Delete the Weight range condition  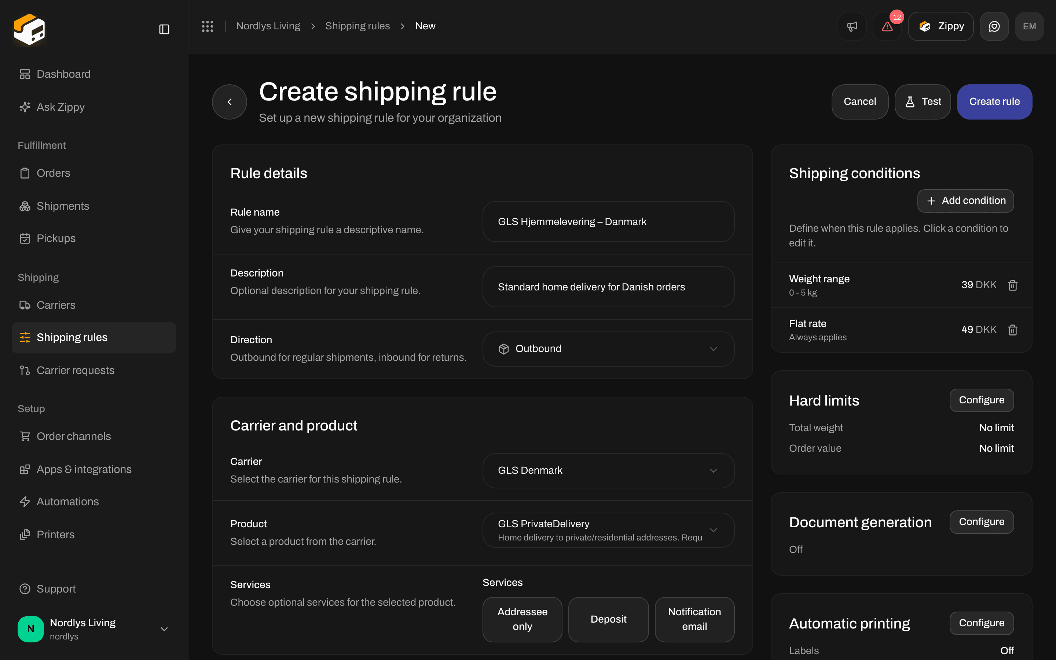coord(1012,285)
